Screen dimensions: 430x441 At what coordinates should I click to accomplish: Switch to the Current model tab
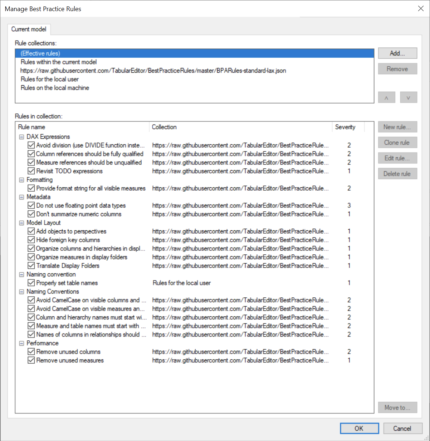pyautogui.click(x=29, y=29)
